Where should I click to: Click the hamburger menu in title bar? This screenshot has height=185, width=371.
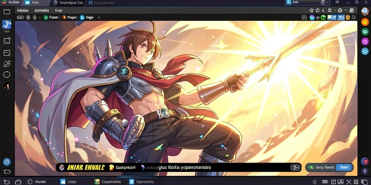pyautogui.click(x=337, y=3)
